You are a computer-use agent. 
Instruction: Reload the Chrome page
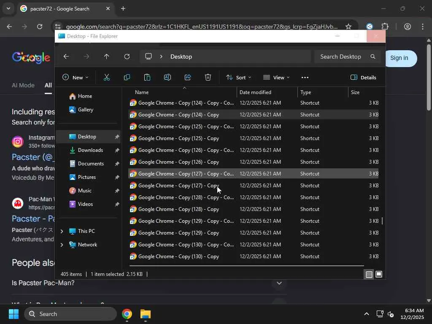point(40,27)
